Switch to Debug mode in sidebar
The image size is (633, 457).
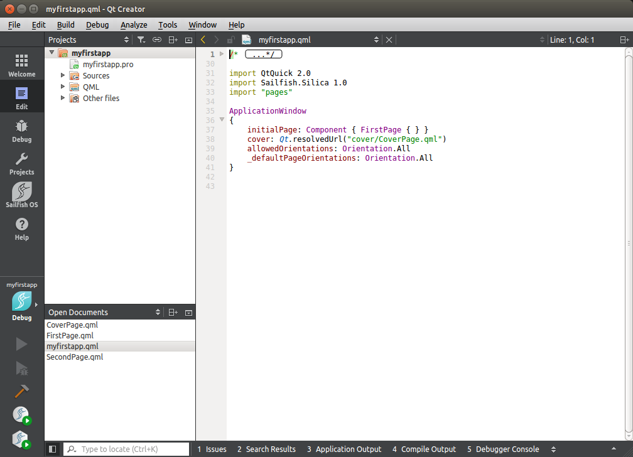(x=21, y=131)
